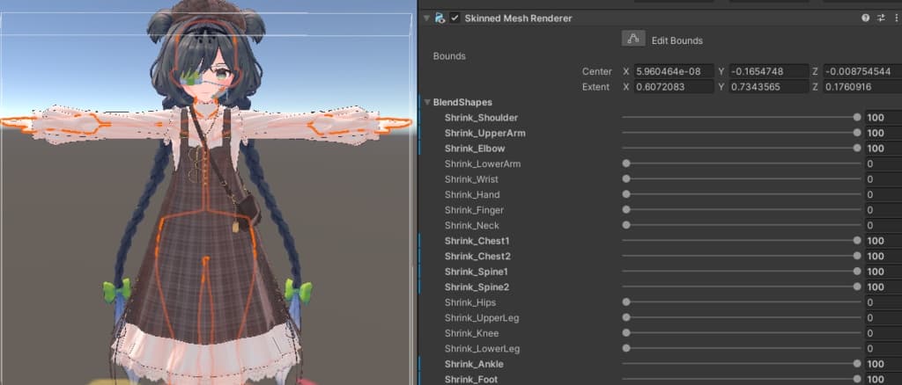Click the Shrink_Chest1 value field

point(883,241)
